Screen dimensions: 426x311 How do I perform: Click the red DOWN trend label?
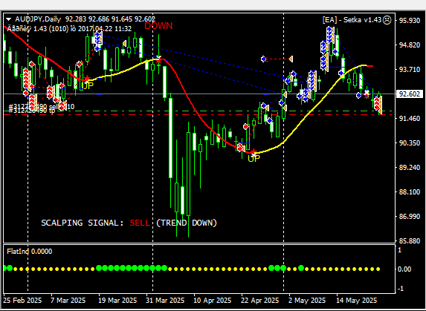click(x=158, y=26)
